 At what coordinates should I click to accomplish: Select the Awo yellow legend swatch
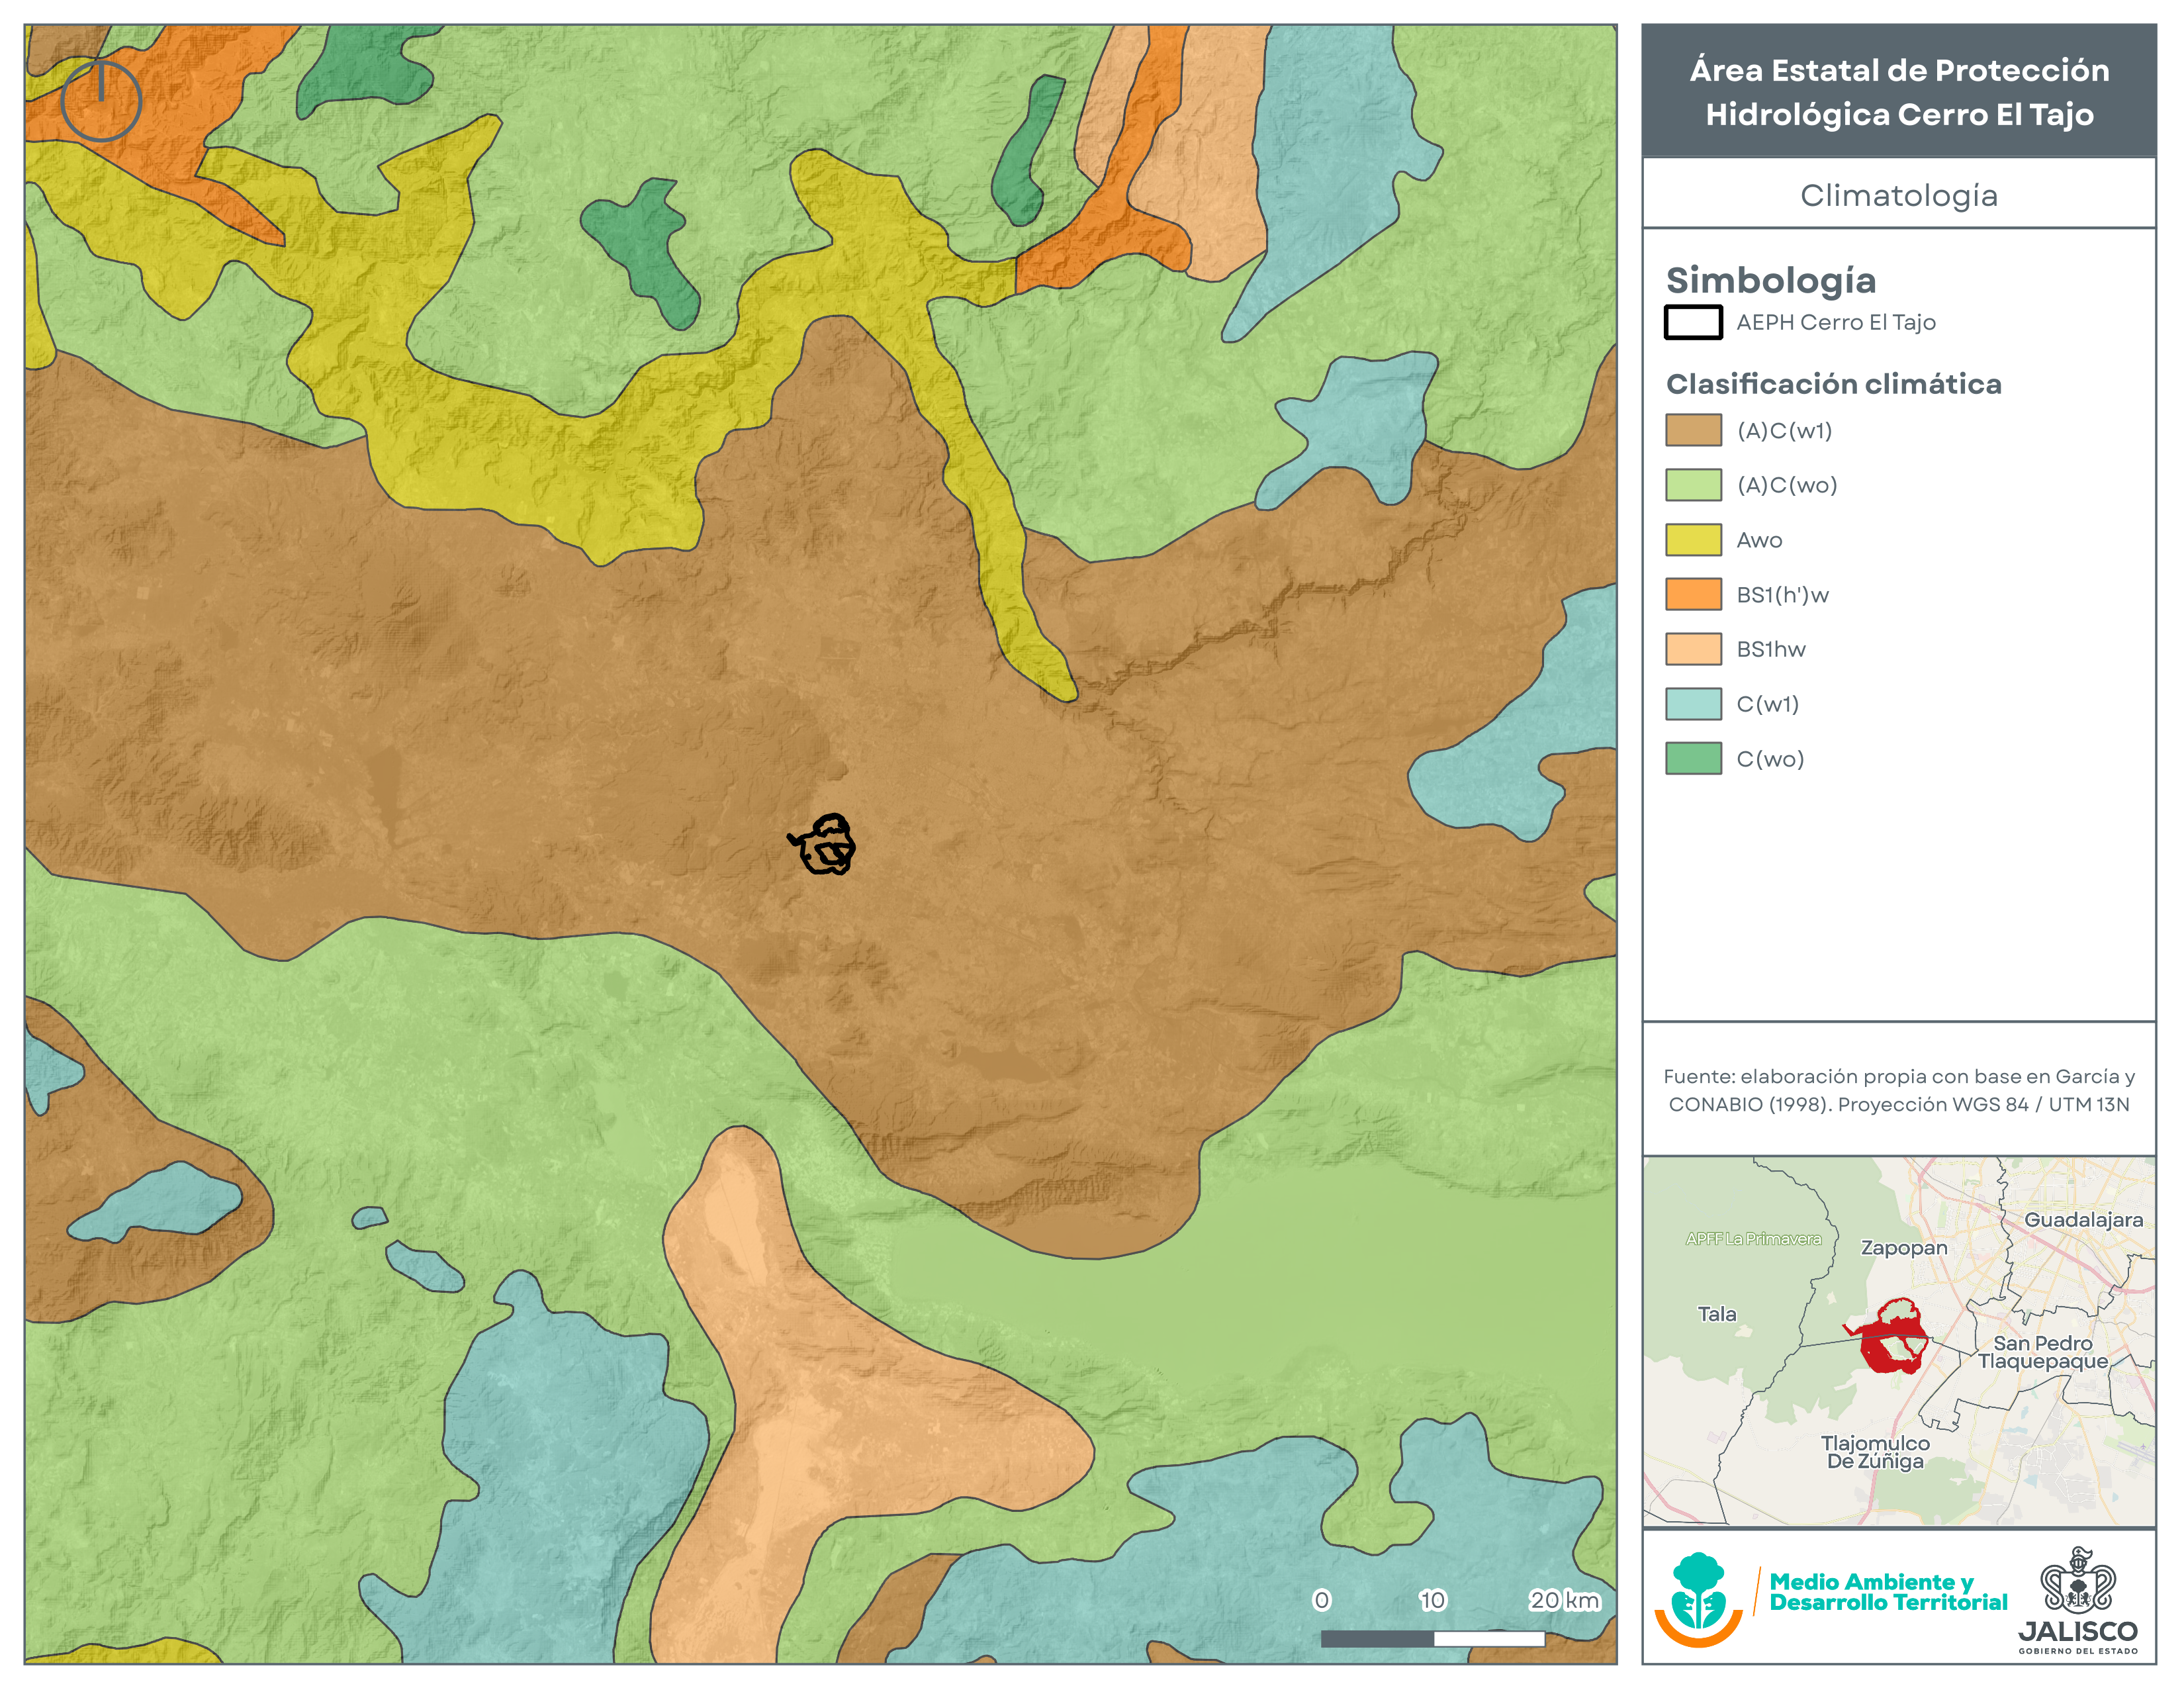tap(1693, 540)
